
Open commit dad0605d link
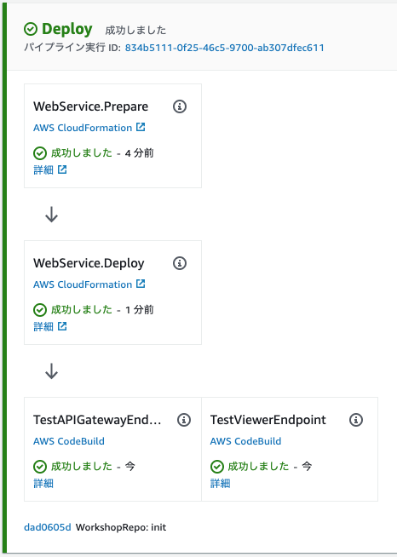tap(48, 527)
